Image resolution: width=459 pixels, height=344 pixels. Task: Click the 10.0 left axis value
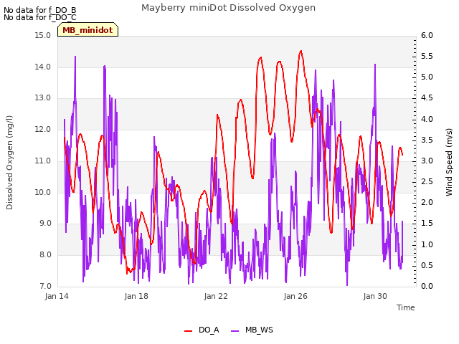tap(43, 192)
